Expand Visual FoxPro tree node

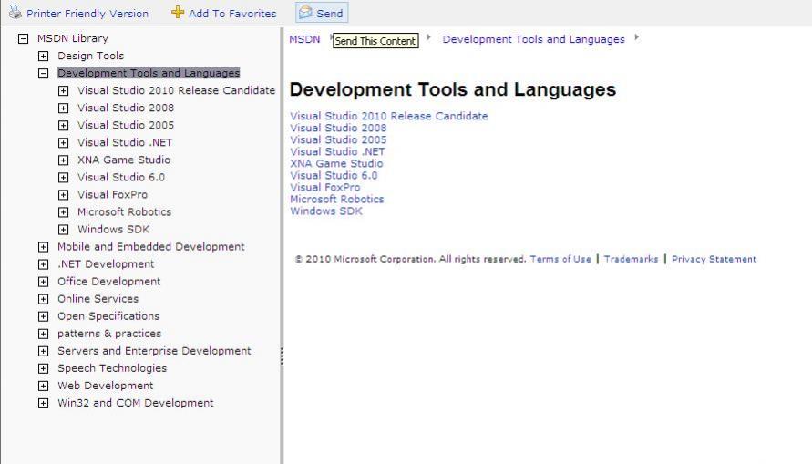(63, 195)
